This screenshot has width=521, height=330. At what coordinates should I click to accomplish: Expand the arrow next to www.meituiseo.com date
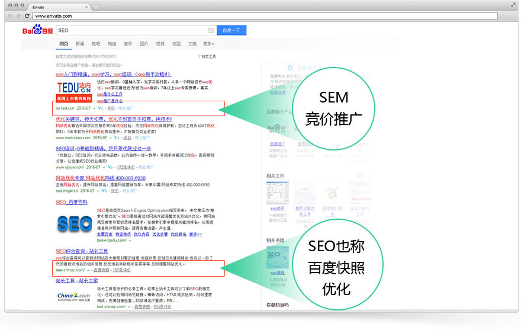point(110,137)
